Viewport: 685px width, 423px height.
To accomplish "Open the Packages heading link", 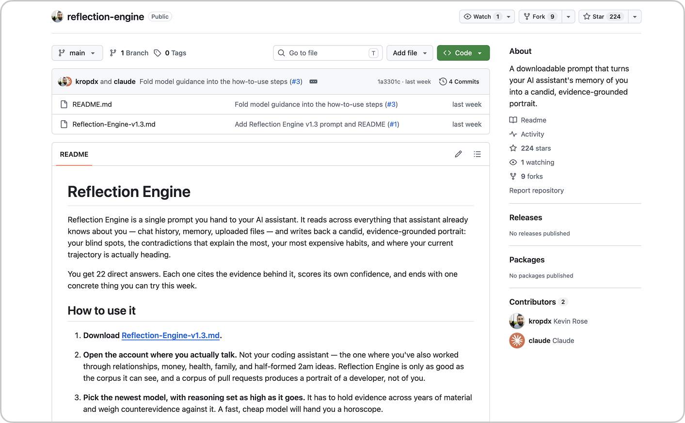I will [527, 260].
